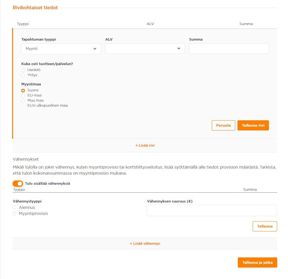The width and height of the screenshot is (288, 279).
Task: Select the Muu maa radio option
Action: [23, 101]
